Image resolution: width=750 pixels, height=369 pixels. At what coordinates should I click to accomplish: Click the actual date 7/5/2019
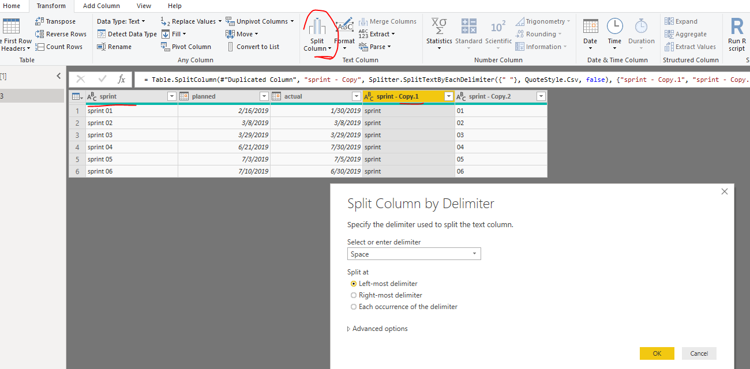coord(316,159)
